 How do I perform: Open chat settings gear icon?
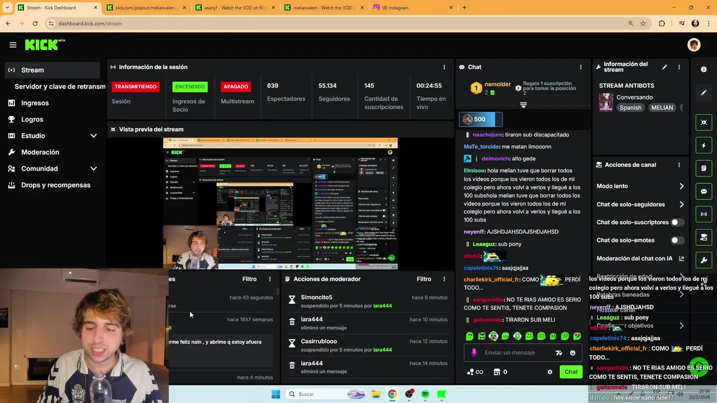point(550,372)
